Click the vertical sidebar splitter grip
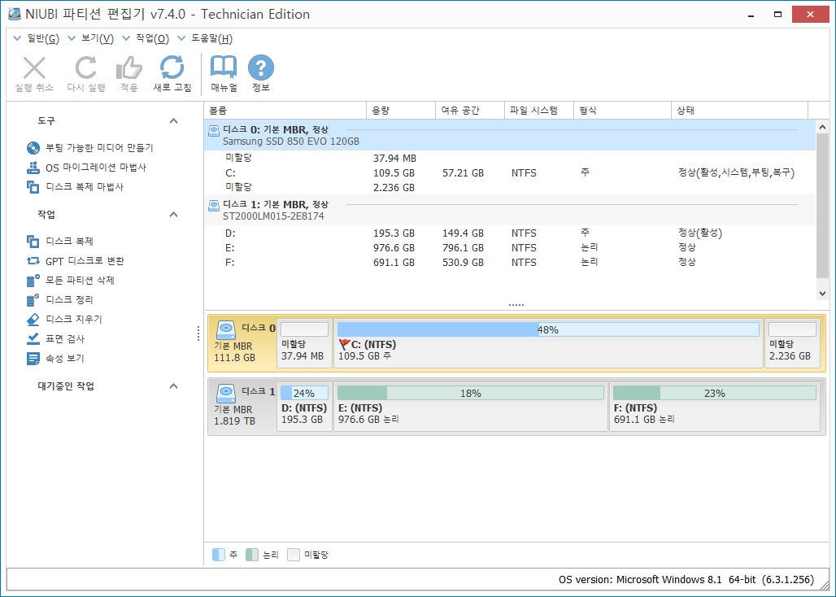This screenshot has height=597, width=836. [x=198, y=333]
